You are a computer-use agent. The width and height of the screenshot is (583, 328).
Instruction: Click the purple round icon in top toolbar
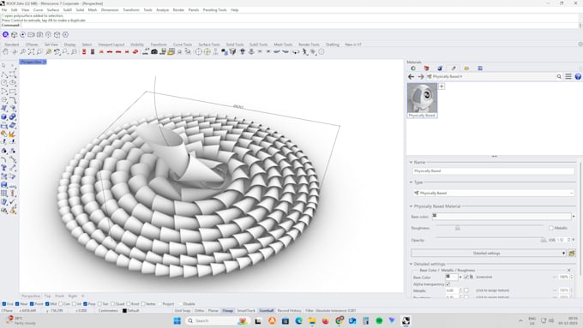(6, 34)
